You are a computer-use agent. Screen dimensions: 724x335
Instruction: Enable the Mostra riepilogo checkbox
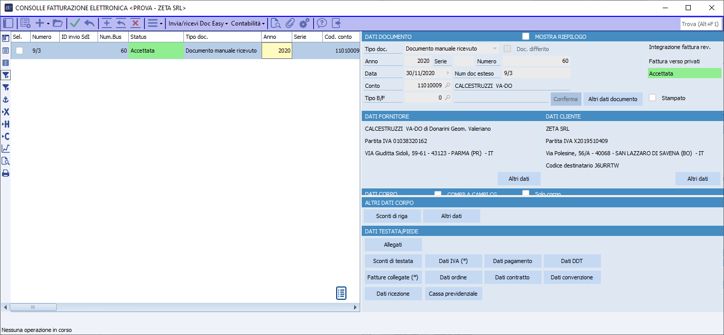coord(526,36)
